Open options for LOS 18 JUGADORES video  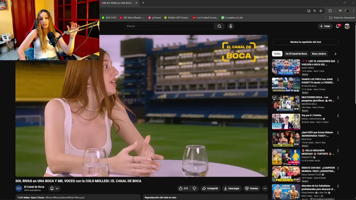(338, 61)
